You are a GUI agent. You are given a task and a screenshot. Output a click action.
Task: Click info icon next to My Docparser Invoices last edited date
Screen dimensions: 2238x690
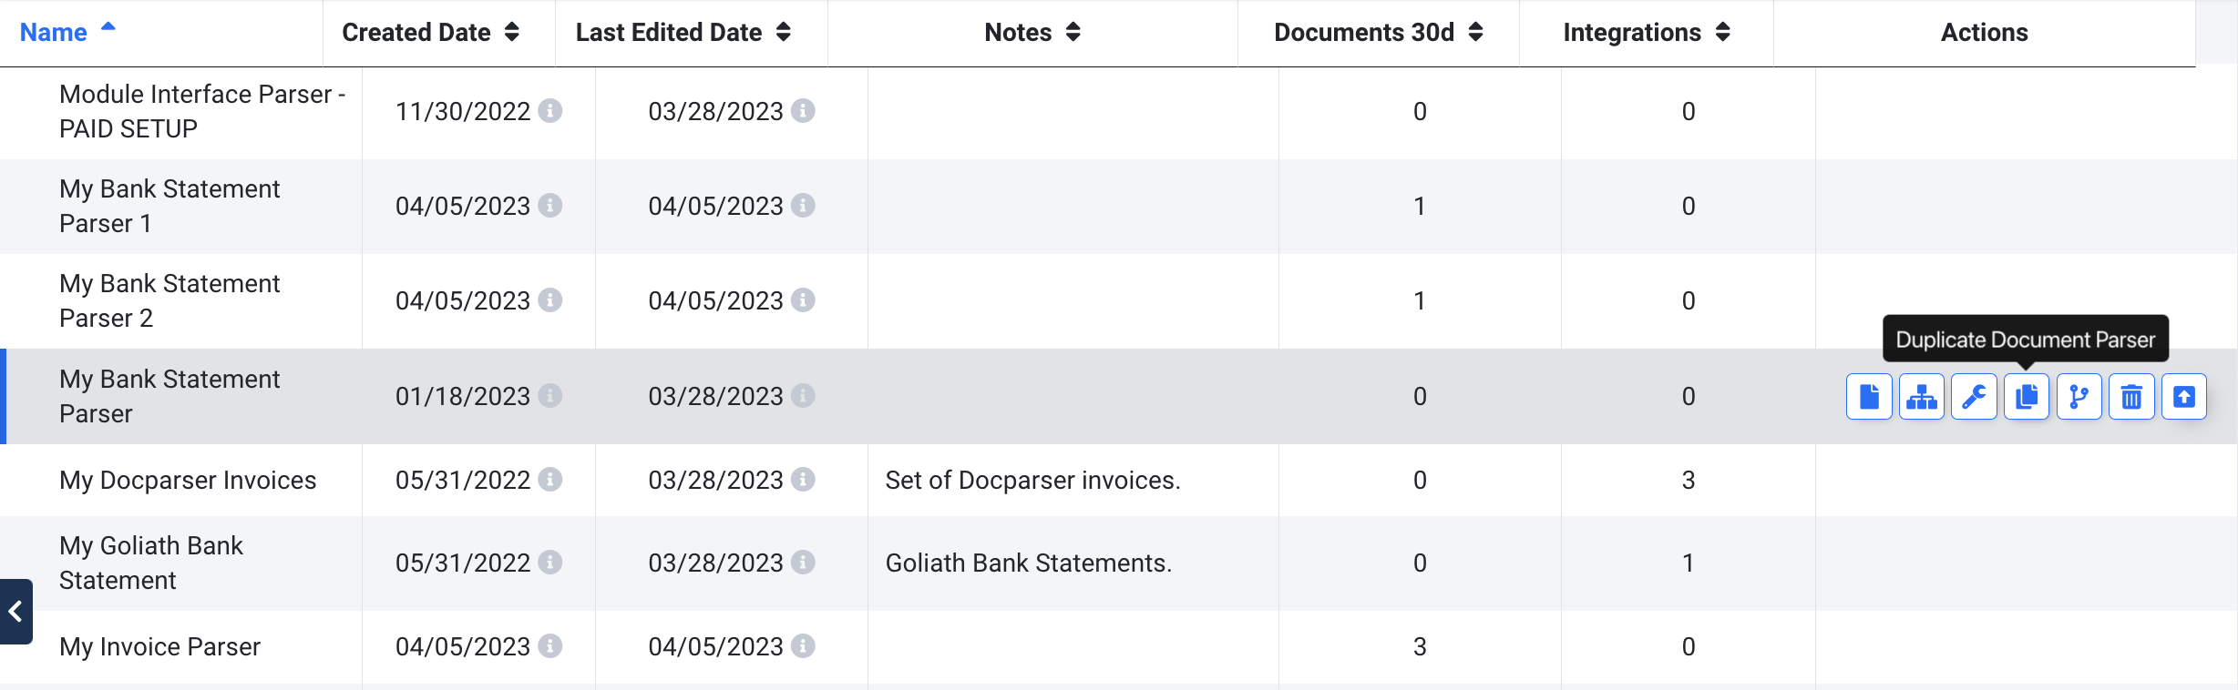point(803,480)
